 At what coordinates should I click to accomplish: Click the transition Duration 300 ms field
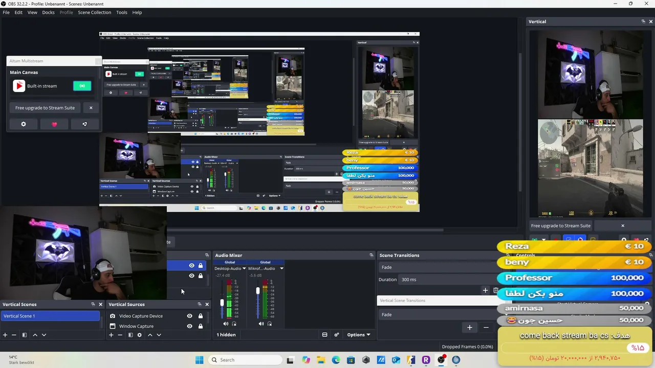449,280
